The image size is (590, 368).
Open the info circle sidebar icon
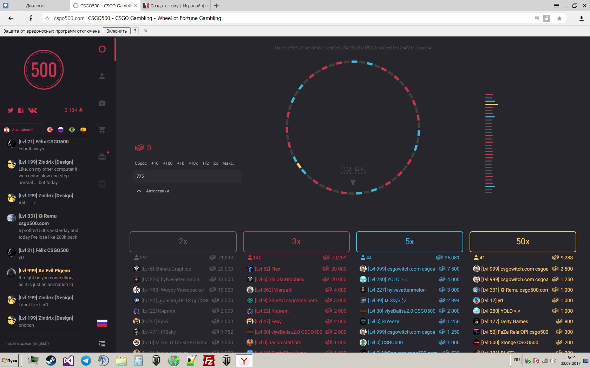pos(102,184)
